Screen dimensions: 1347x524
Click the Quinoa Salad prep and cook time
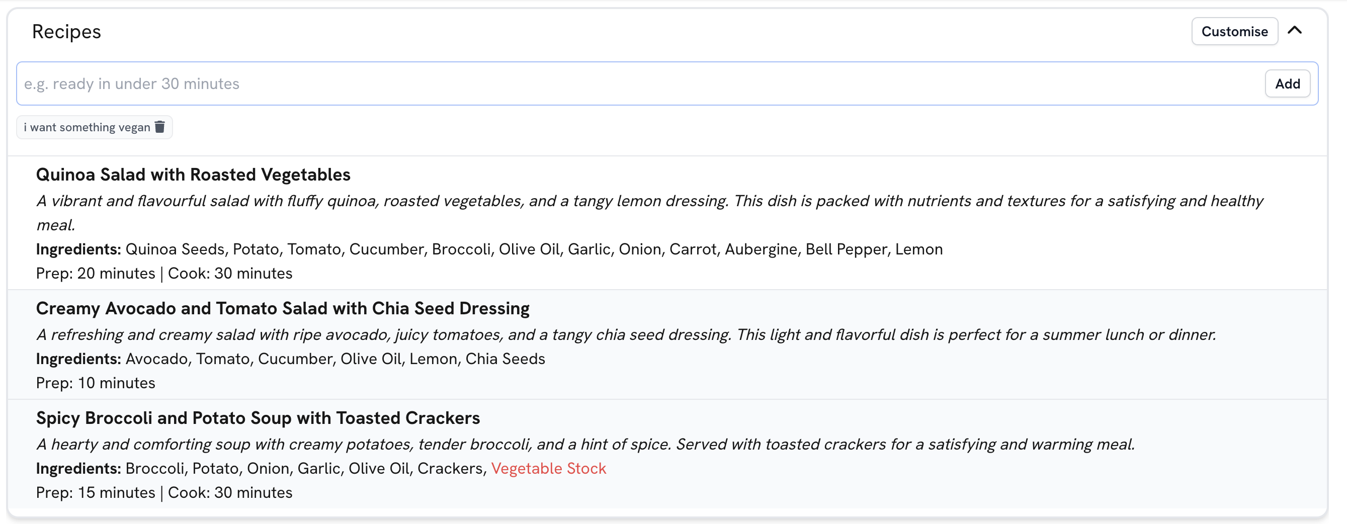coord(163,274)
